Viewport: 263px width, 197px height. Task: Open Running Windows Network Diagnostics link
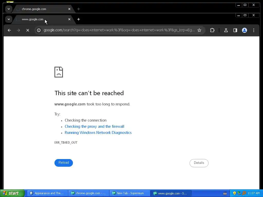tap(98, 133)
